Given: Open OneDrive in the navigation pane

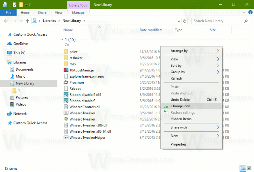Looking at the screenshot, I should point(18,44).
